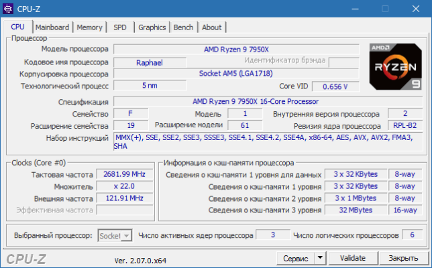Viewport: 432px width, 268px height.
Task: Click the version text Ver. 2.07.0.x64
Action: coord(140,261)
